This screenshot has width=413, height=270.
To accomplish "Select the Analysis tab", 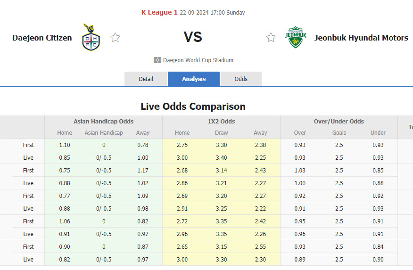I will 194,79.
